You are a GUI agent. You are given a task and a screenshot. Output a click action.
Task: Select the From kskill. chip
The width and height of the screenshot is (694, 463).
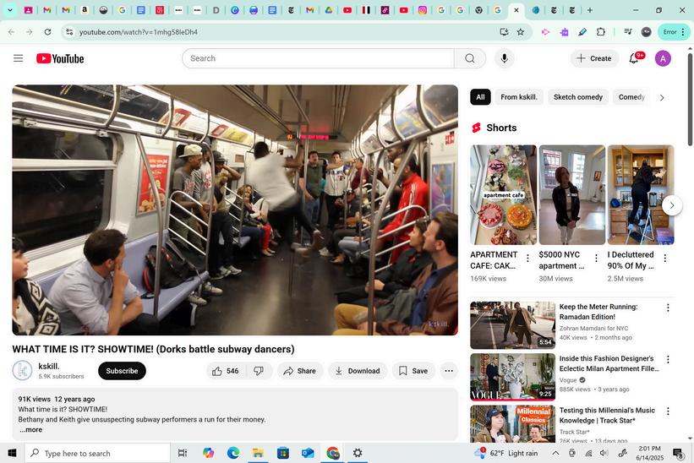coord(519,97)
